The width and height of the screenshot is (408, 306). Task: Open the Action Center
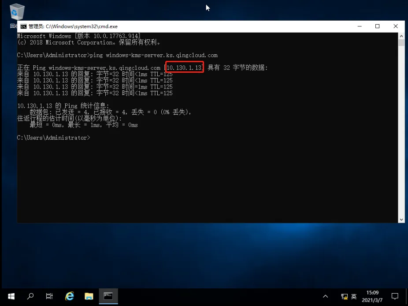(x=395, y=296)
